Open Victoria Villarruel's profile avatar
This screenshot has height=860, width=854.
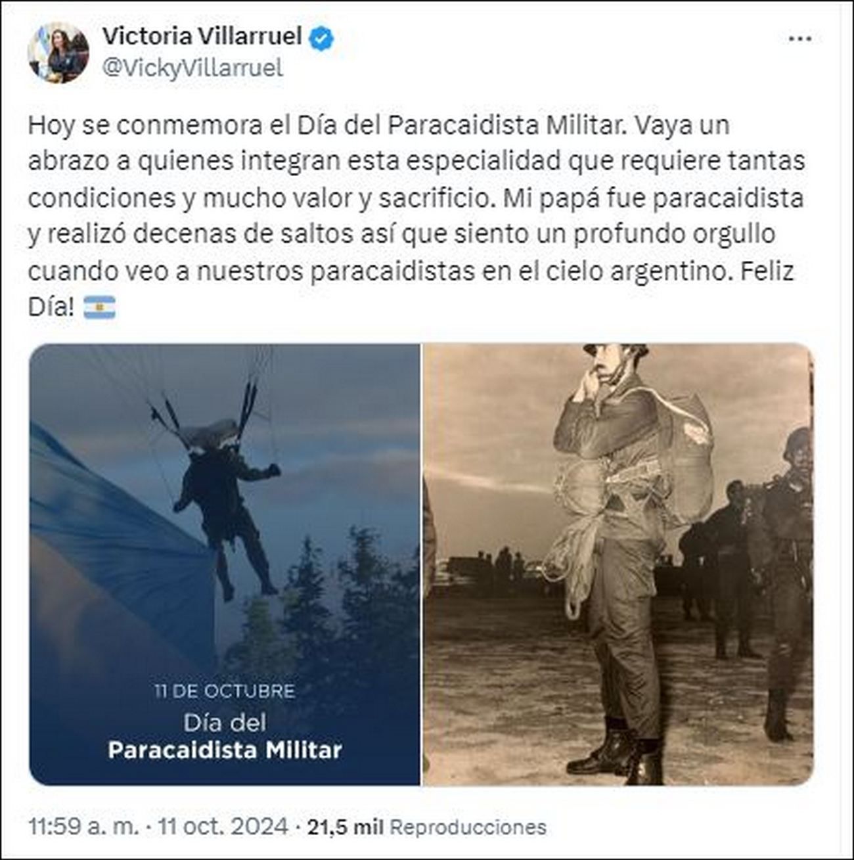[58, 53]
